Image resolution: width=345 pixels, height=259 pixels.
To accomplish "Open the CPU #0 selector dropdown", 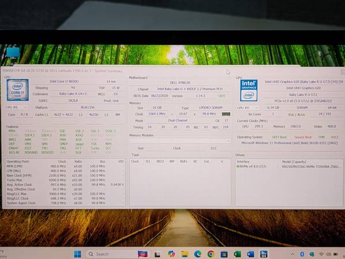I will click(17, 107).
